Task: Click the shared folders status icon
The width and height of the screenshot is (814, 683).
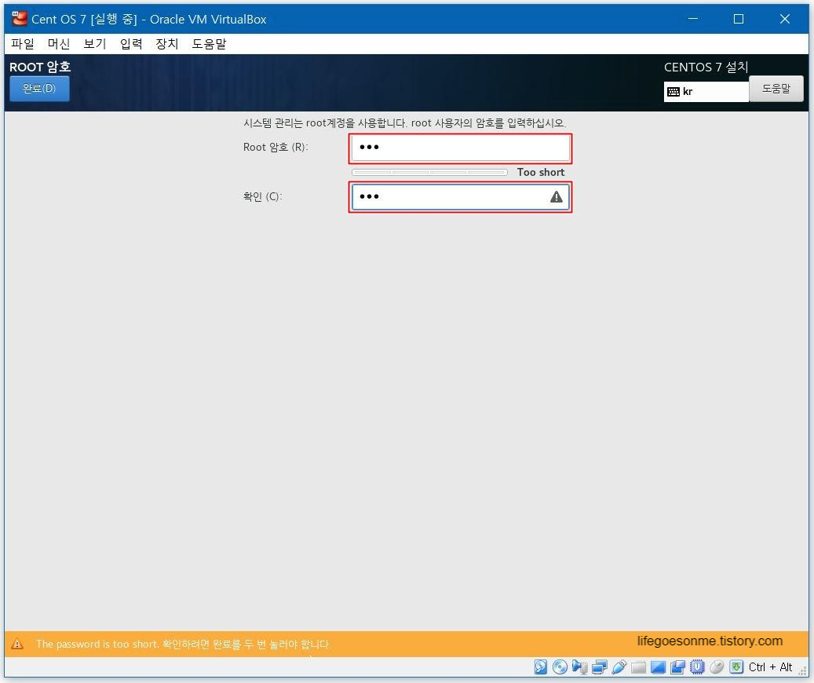Action: pyautogui.click(x=638, y=667)
